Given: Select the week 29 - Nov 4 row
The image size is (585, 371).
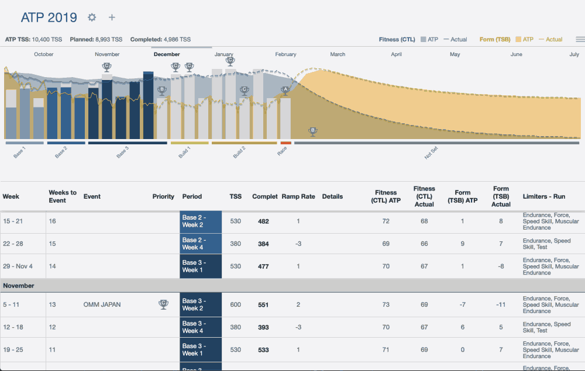Looking at the screenshot, I should coord(292,266).
